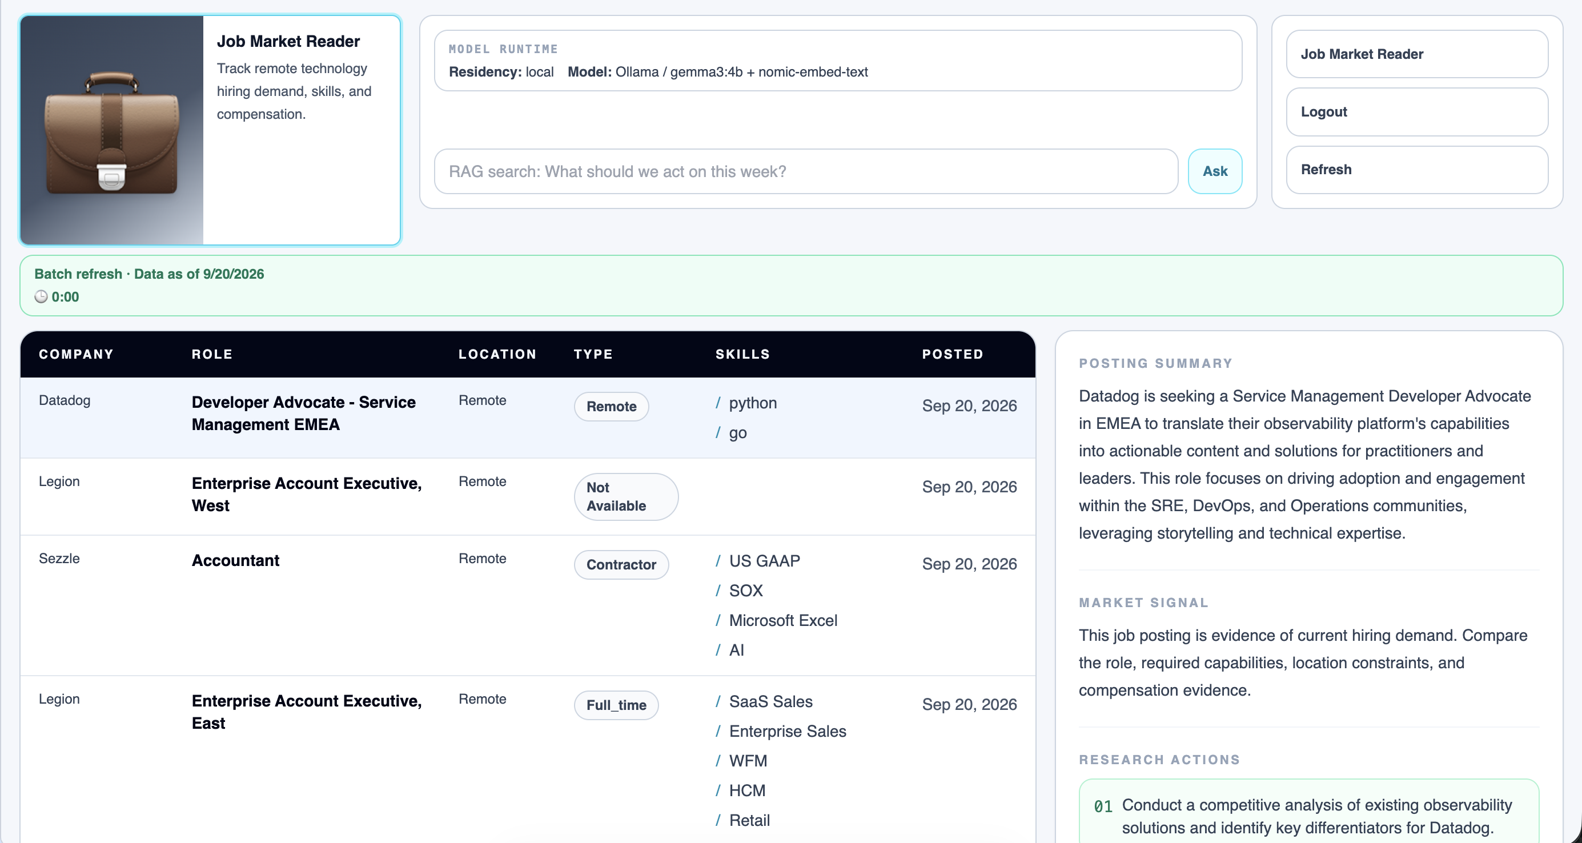
Task: Click the WFM skill entry
Action: pos(741,761)
